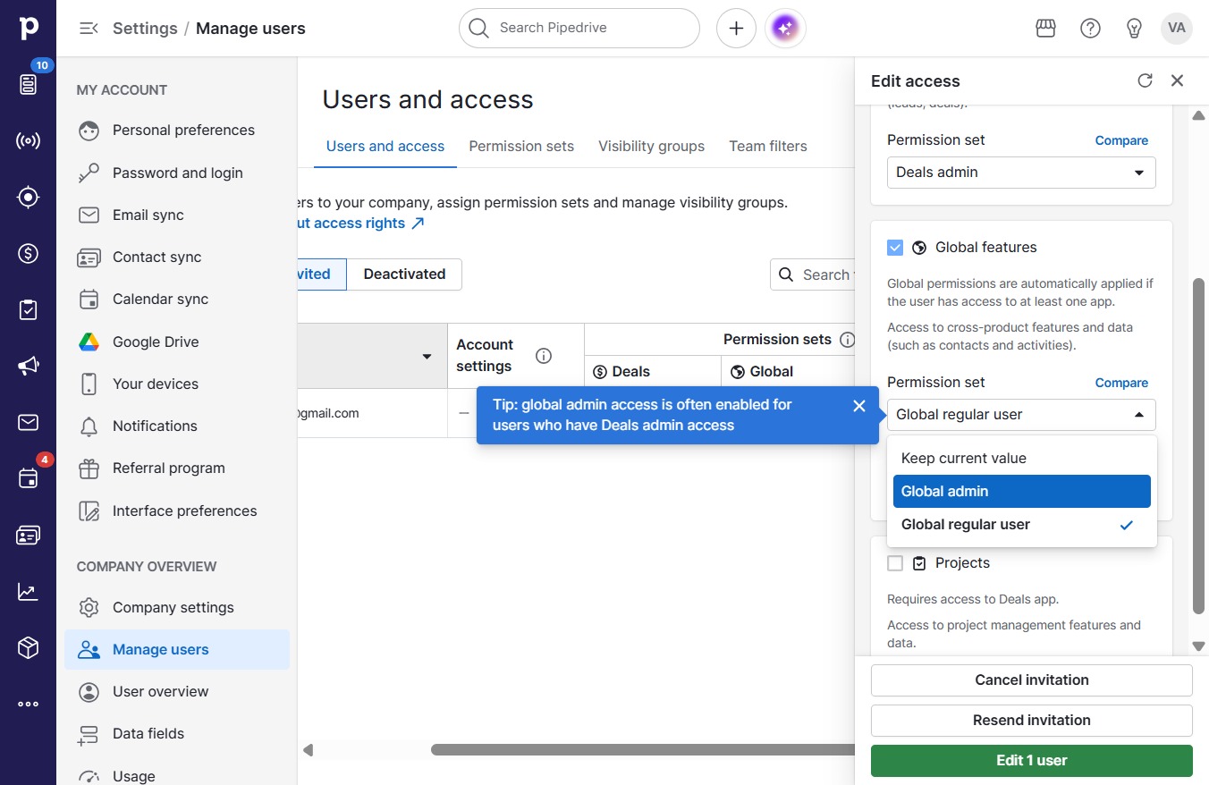Check the Projects checkbox
This screenshot has height=785, width=1209.
pyautogui.click(x=895, y=563)
